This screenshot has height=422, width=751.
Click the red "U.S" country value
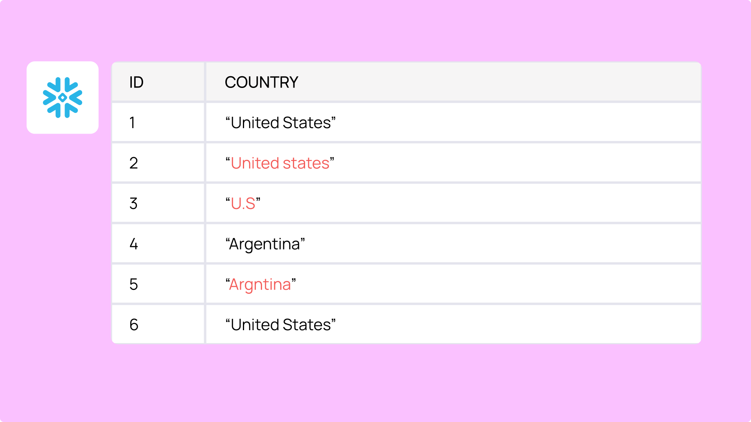pos(243,204)
